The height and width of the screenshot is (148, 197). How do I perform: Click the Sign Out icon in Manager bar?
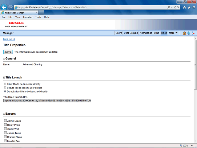pyautogui.click(x=193, y=33)
